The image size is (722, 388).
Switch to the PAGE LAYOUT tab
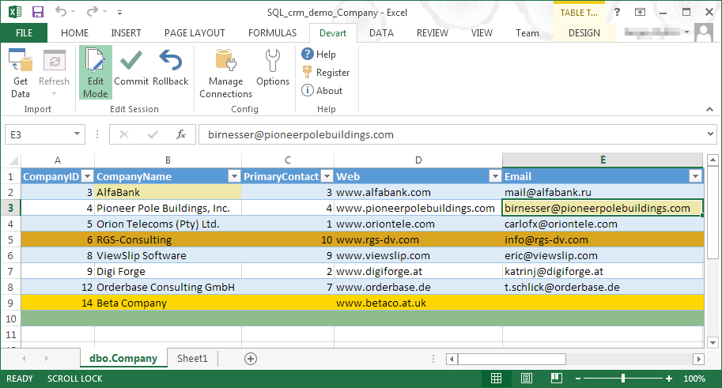[x=195, y=33]
